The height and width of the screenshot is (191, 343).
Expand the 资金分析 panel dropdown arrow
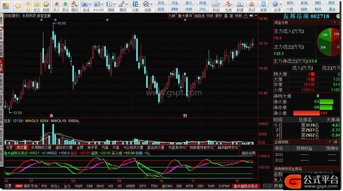click(339, 23)
